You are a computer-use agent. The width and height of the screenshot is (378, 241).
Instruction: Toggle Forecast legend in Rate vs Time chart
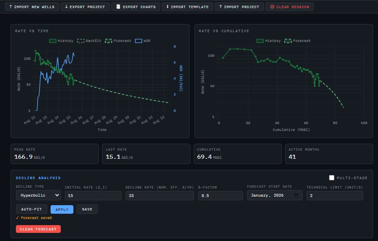[x=118, y=41]
